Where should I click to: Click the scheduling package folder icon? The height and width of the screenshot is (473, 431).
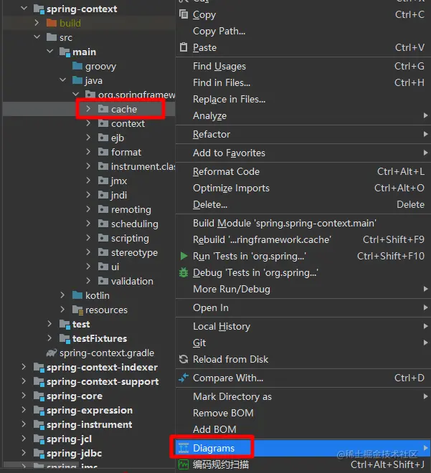103,224
